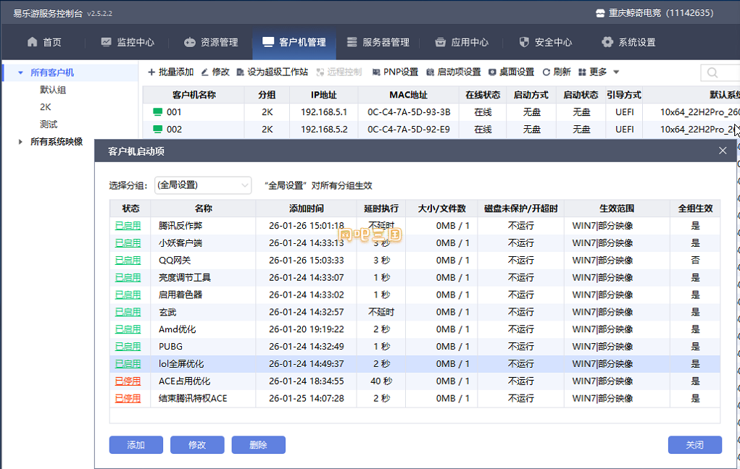This screenshot has height=469, width=740.
Task: Expand the 更多 toolbar dropdown arrow
Action: [616, 72]
